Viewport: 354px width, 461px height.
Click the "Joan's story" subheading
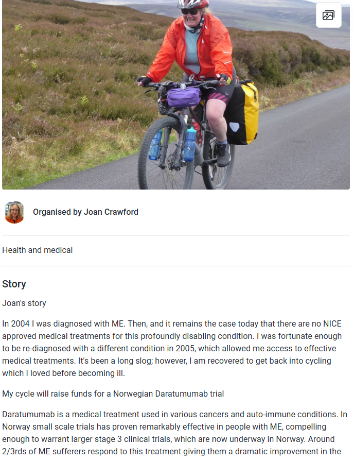24,303
